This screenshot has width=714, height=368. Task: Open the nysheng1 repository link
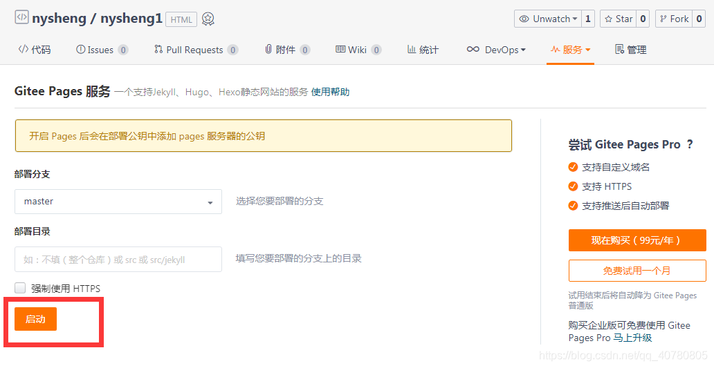pyautogui.click(x=131, y=19)
